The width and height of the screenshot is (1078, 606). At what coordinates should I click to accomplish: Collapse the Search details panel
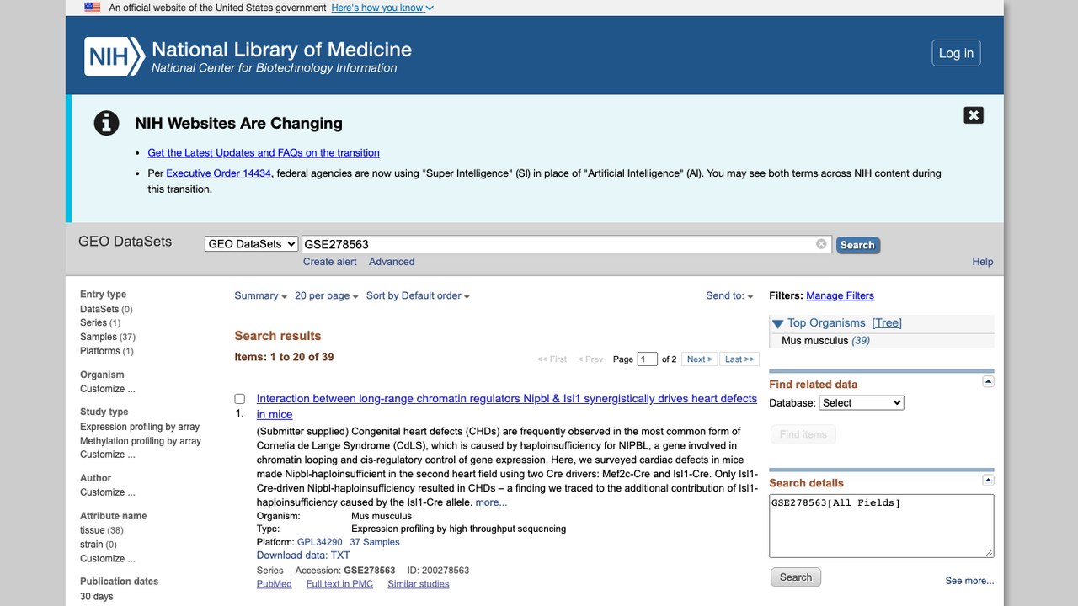click(988, 480)
